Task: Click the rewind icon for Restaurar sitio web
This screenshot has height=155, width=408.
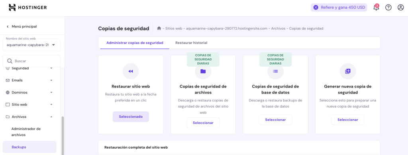Action: [131, 71]
